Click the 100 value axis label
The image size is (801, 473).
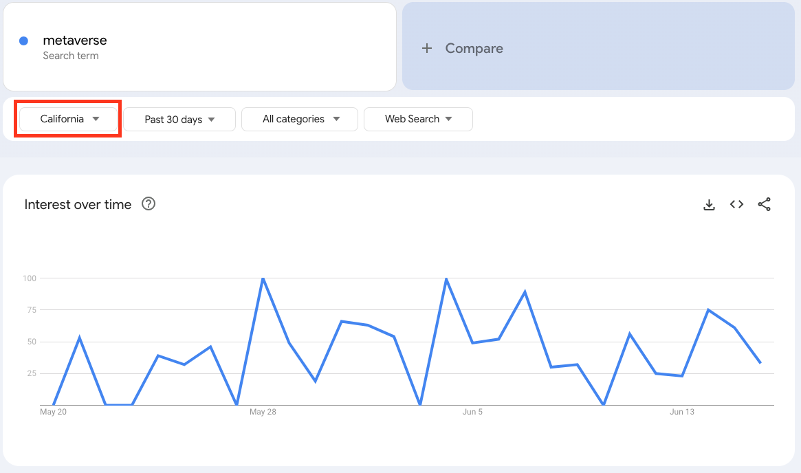click(x=30, y=278)
